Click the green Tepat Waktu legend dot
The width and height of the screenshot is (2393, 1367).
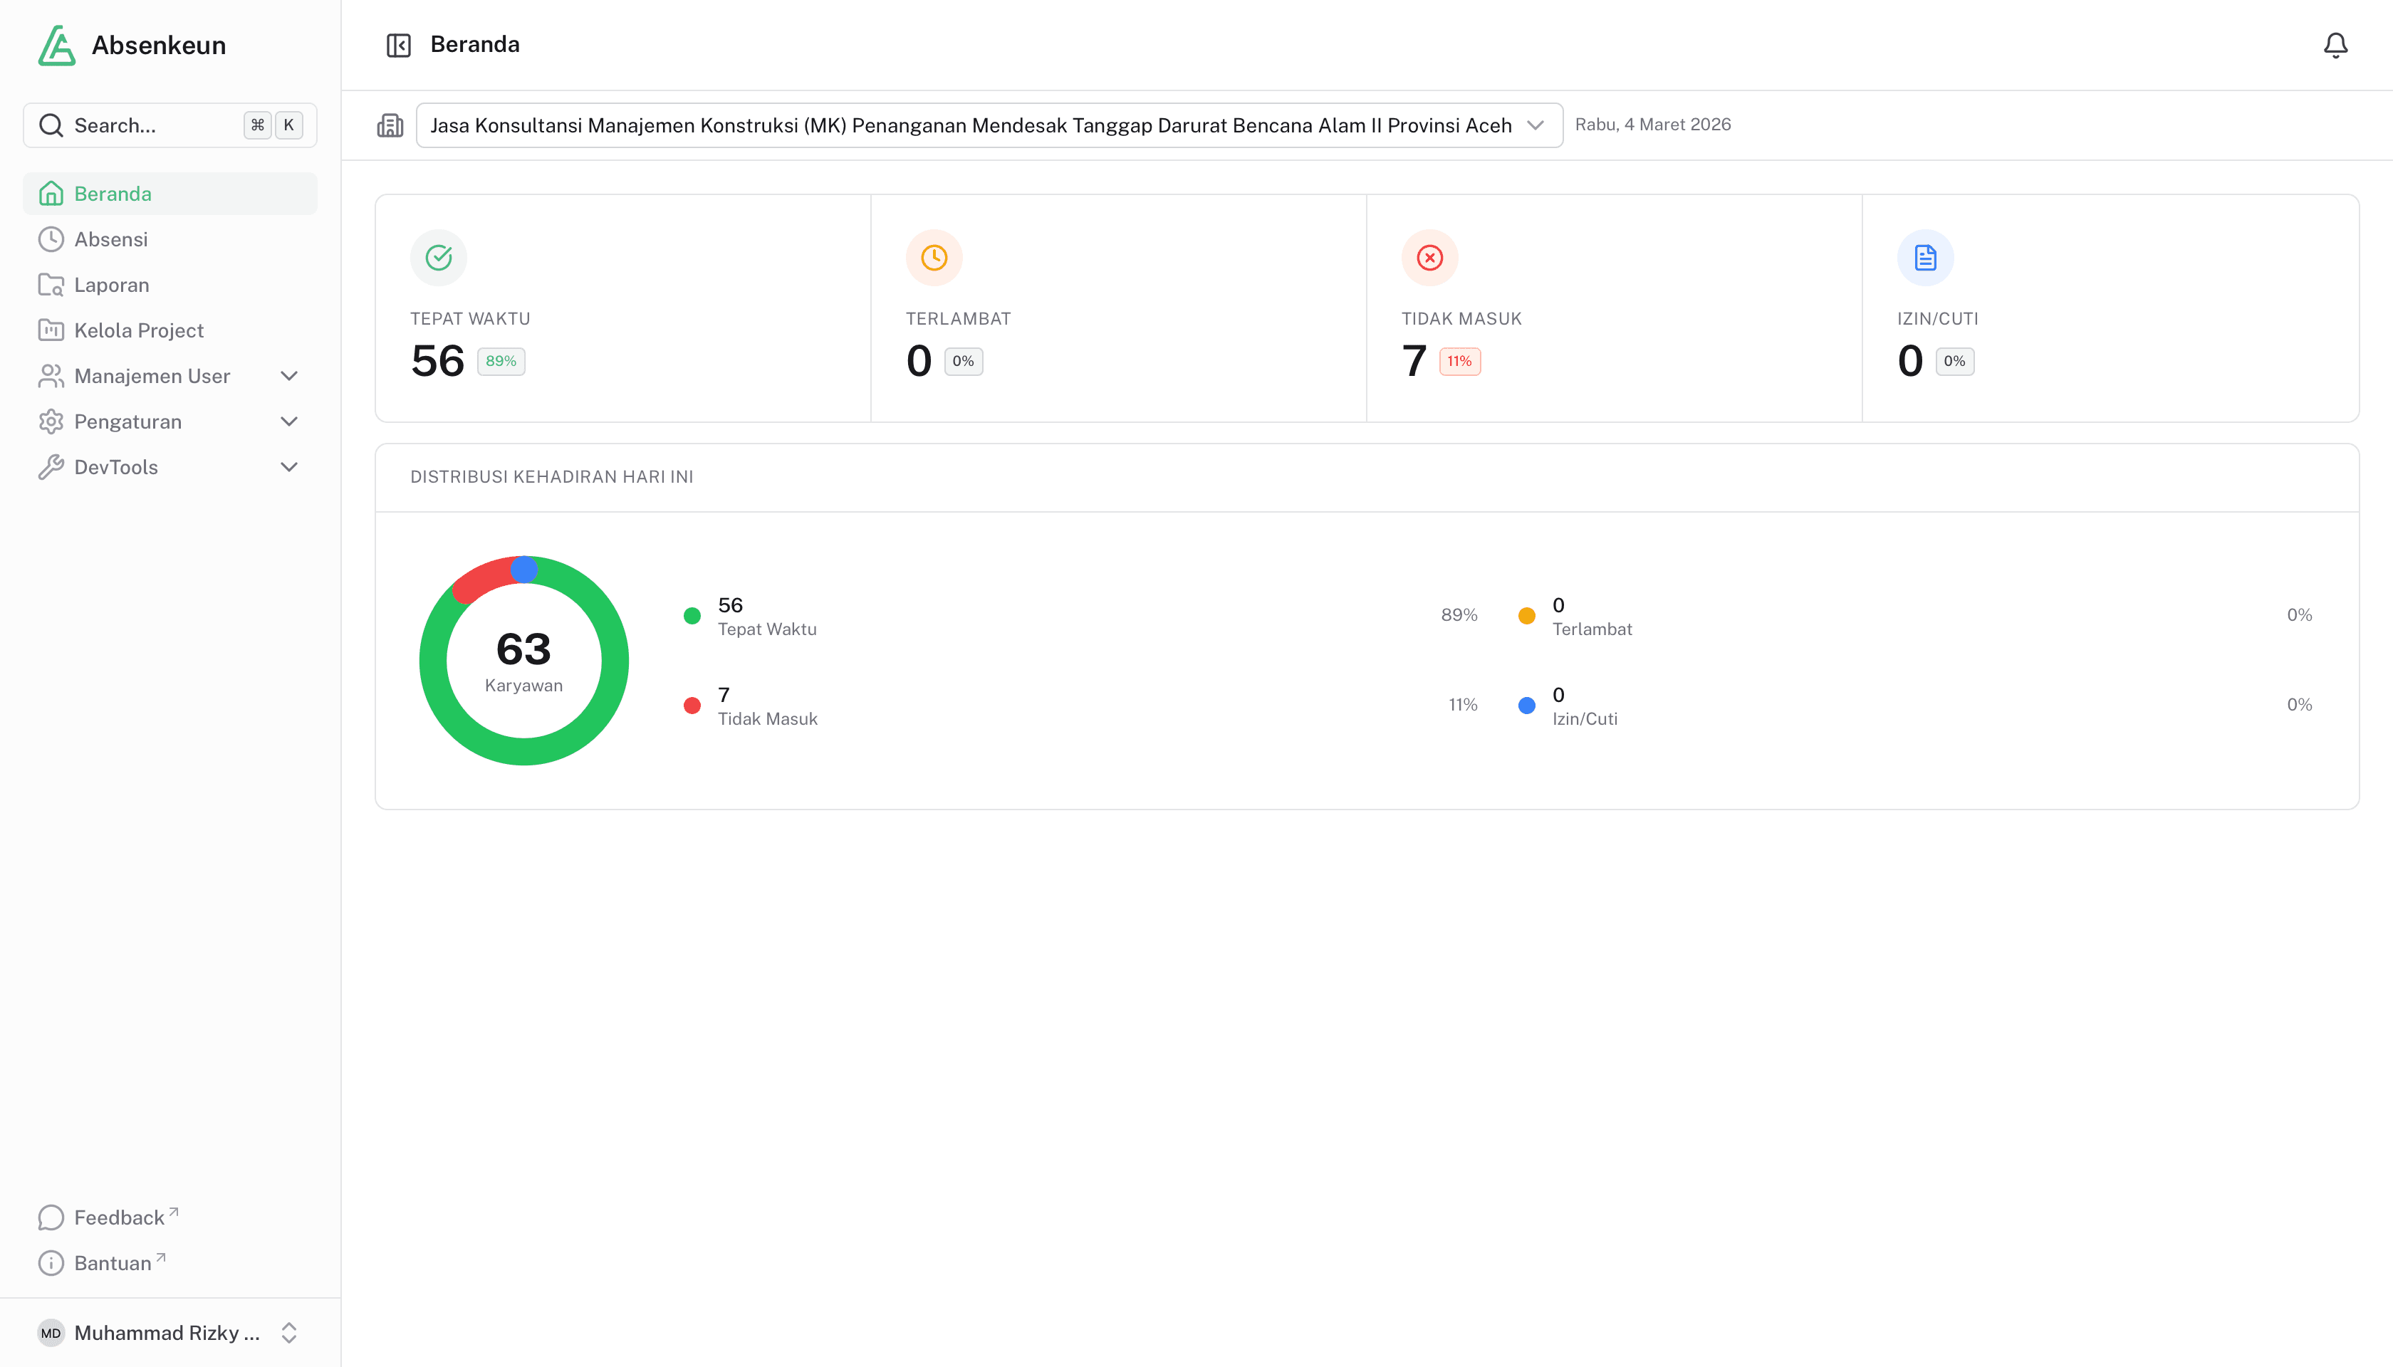point(692,616)
